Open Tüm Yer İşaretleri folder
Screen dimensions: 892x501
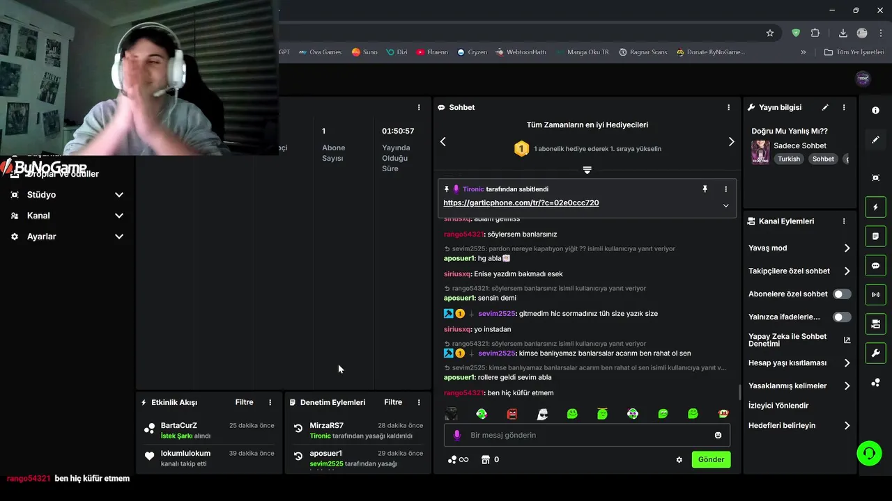(854, 52)
